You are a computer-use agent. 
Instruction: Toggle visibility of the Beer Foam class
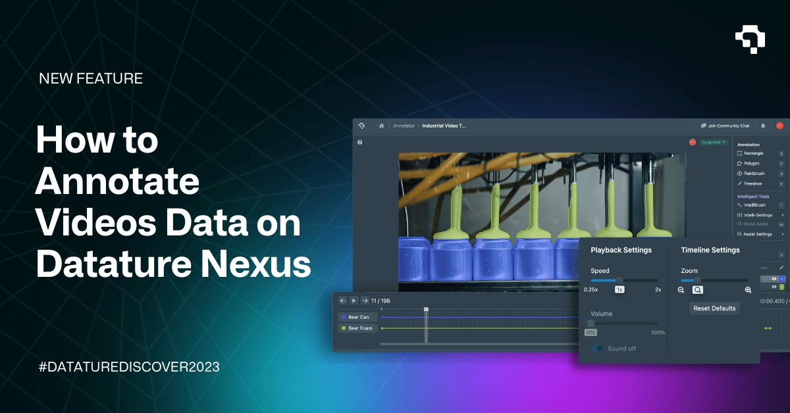tap(344, 328)
